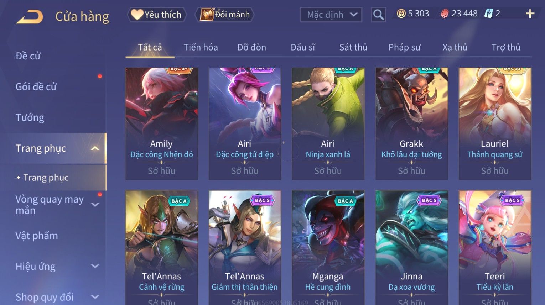Select Lauriel Thánh quang sứ skin card

point(495,123)
